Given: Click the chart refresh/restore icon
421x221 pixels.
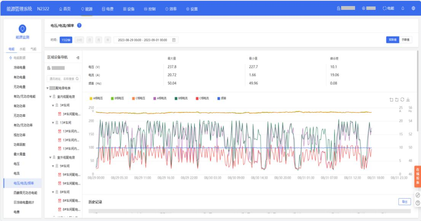Looking at the screenshot, I should pos(402,99).
